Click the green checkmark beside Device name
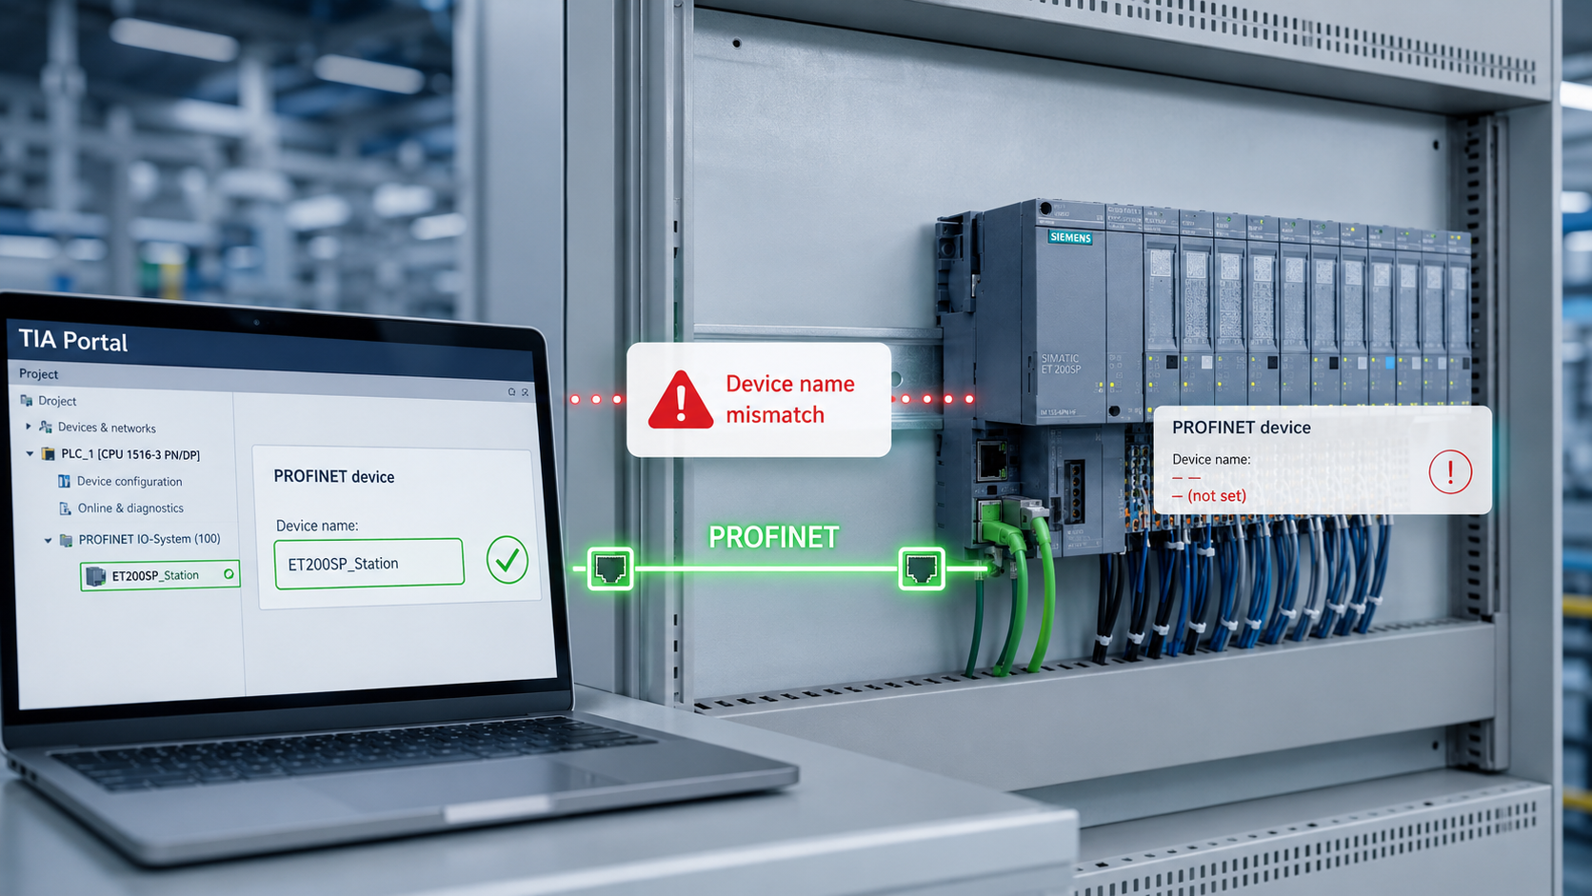 (507, 560)
